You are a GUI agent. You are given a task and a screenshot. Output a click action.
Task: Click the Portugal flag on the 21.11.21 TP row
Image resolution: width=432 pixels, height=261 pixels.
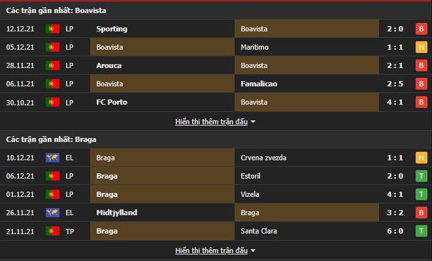[x=53, y=231]
